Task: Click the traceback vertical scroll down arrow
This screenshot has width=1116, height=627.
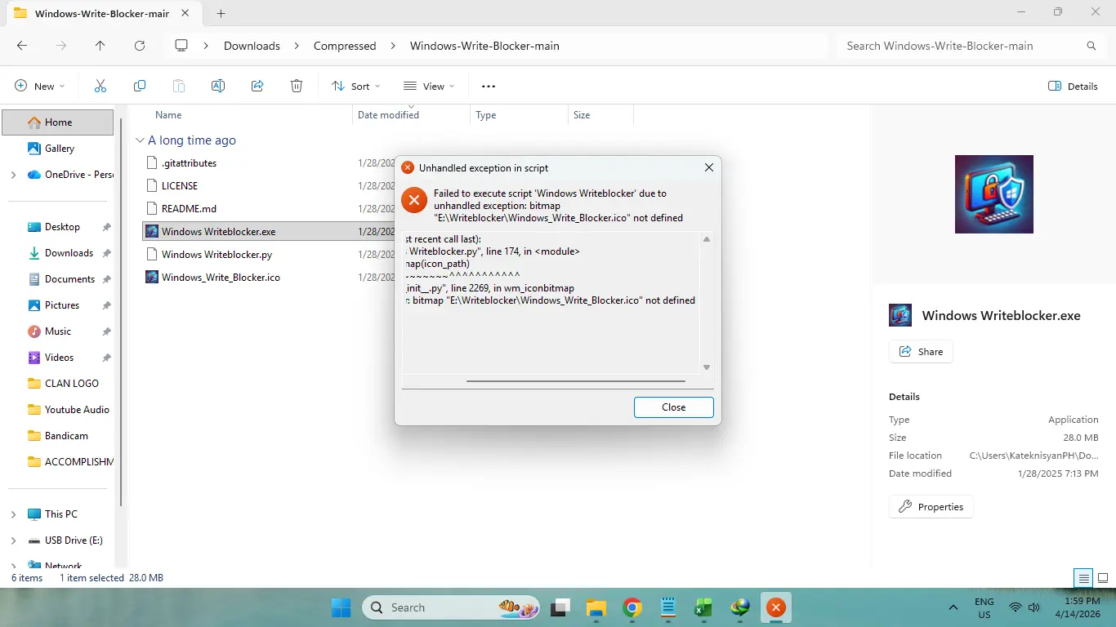Action: pos(707,367)
